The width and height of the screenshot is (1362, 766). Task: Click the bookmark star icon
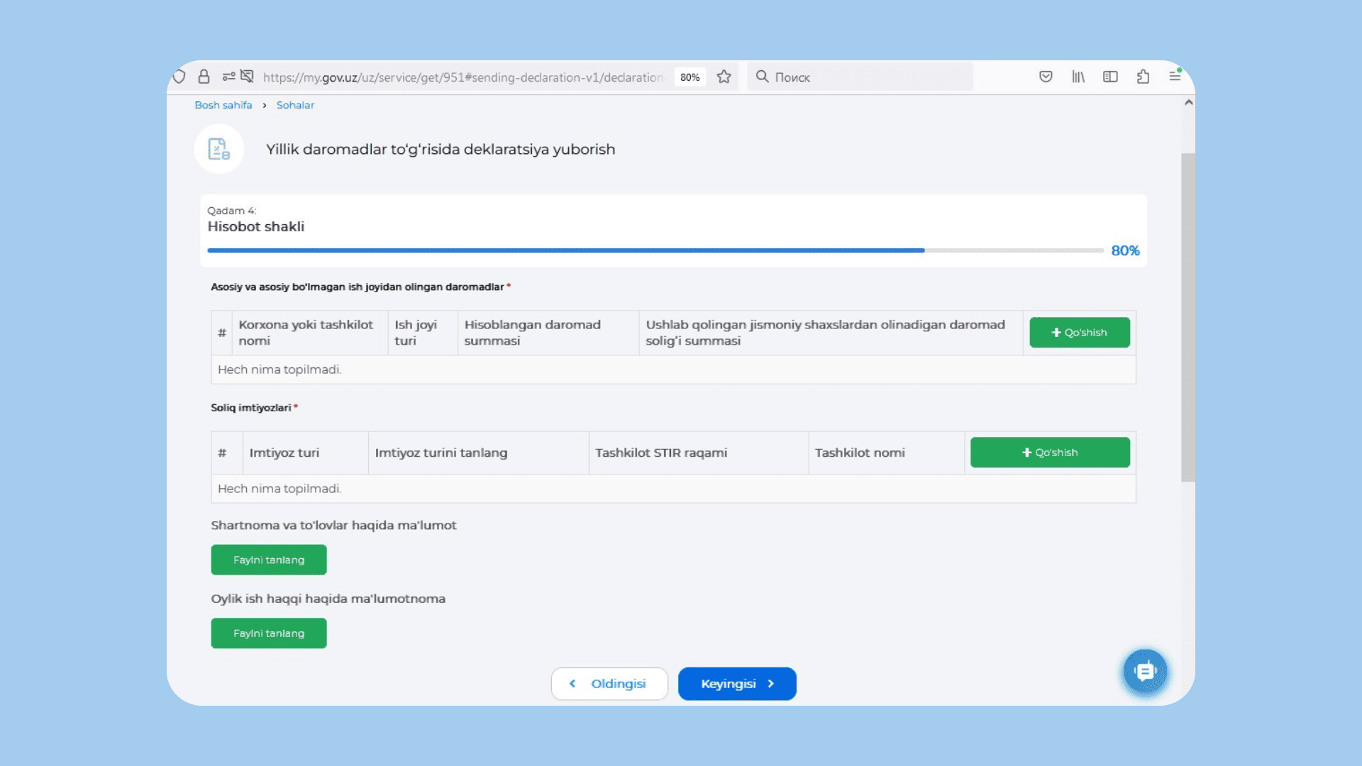click(x=724, y=77)
